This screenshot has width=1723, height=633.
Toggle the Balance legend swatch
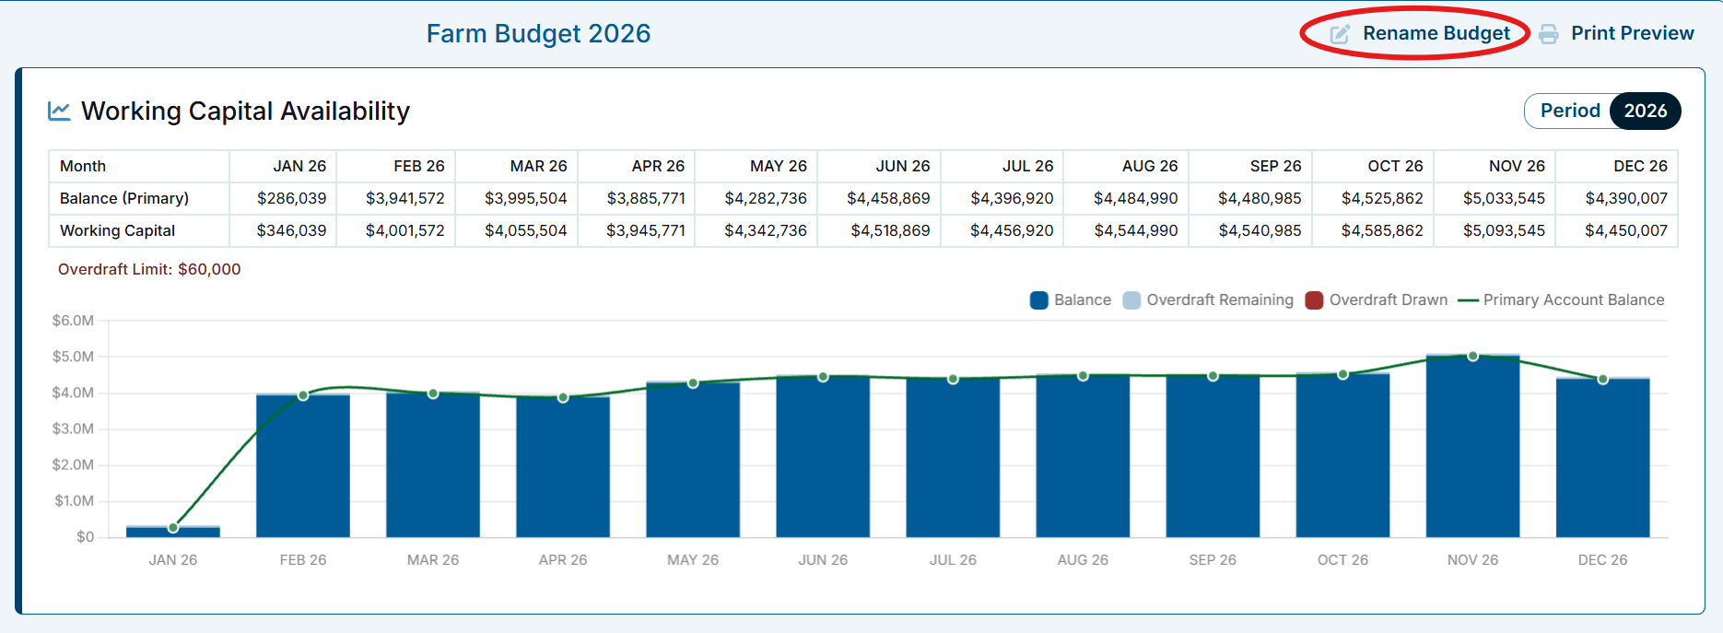point(1039,300)
